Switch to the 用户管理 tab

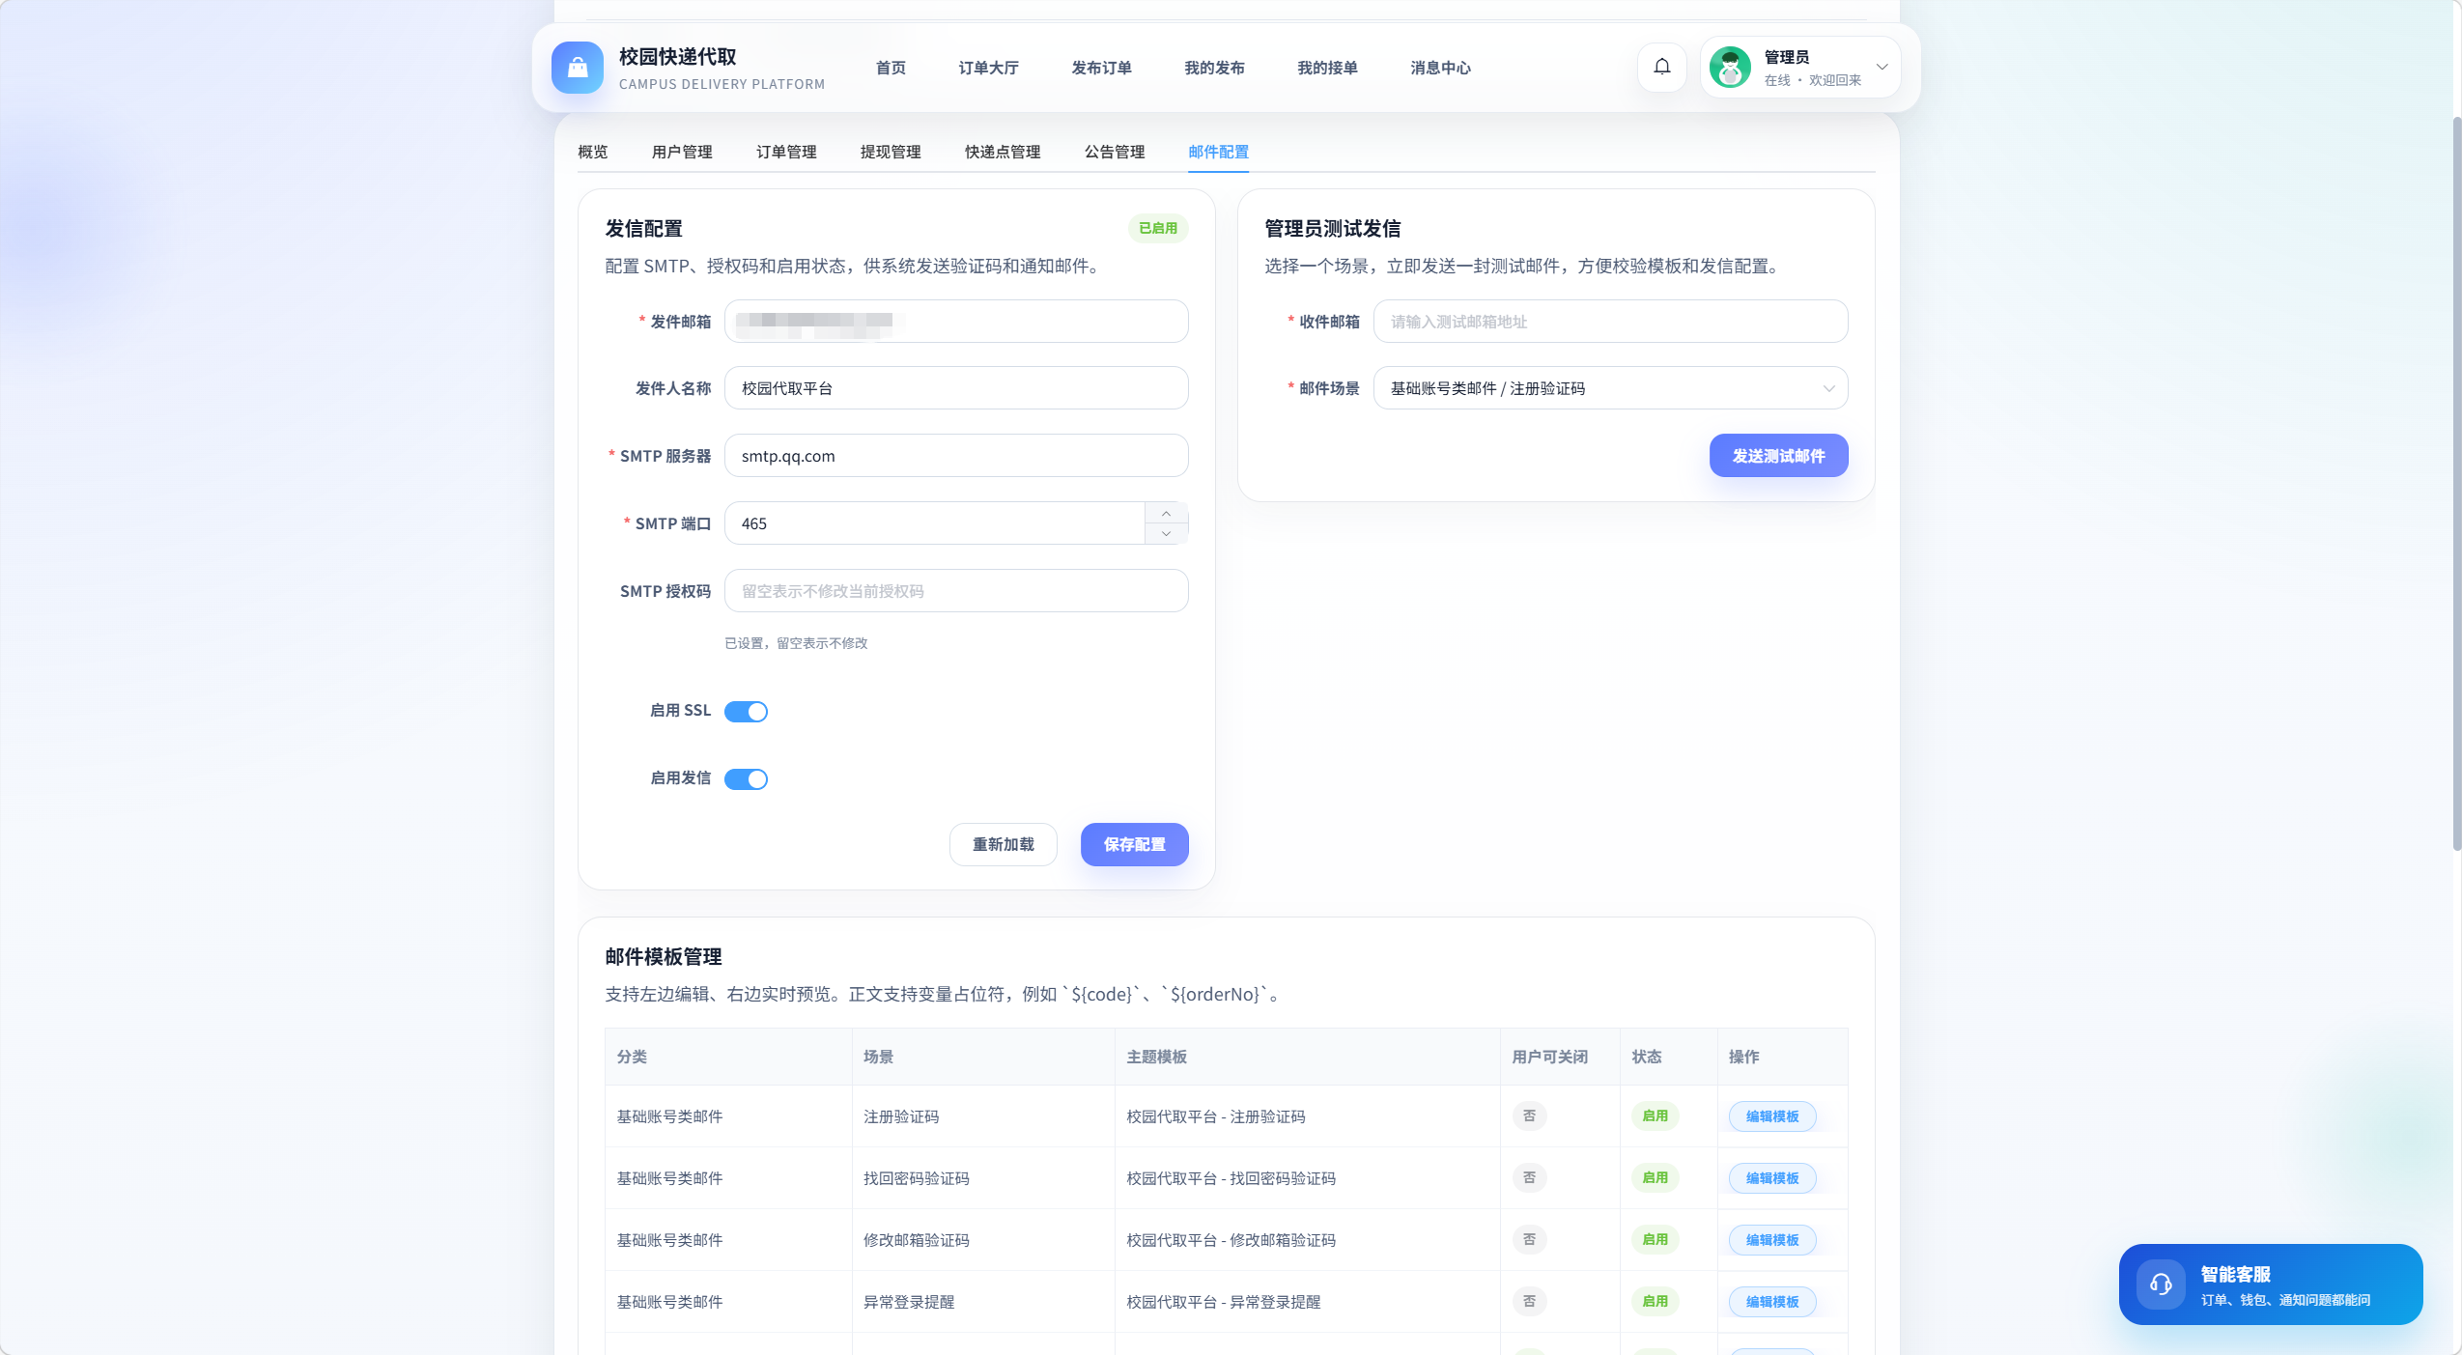click(x=682, y=152)
